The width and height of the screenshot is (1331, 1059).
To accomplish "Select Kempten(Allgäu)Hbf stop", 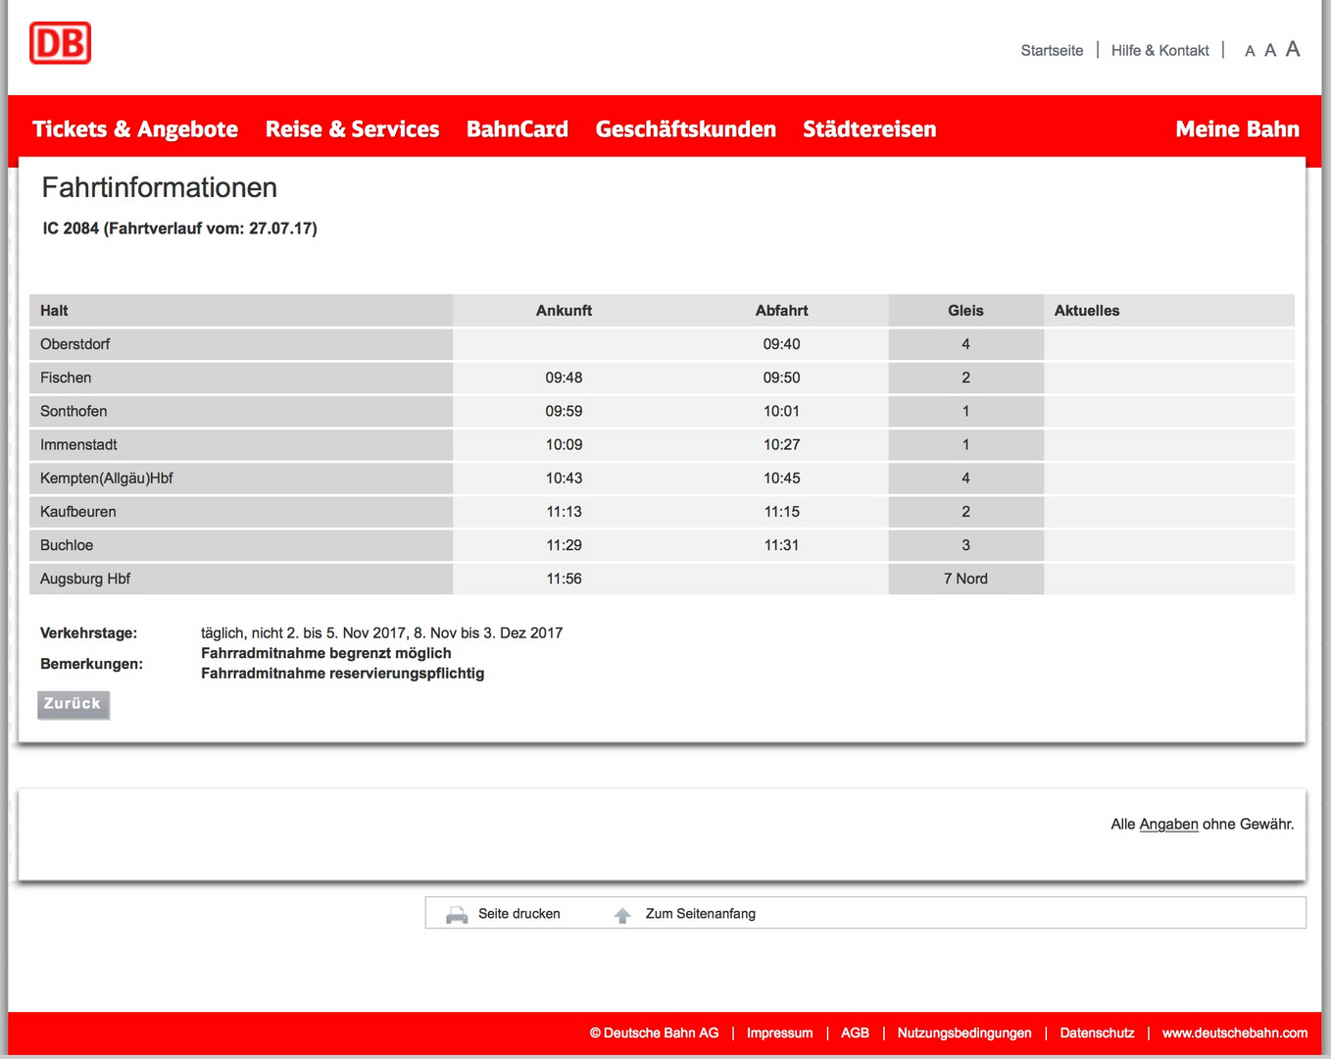I will point(107,479).
